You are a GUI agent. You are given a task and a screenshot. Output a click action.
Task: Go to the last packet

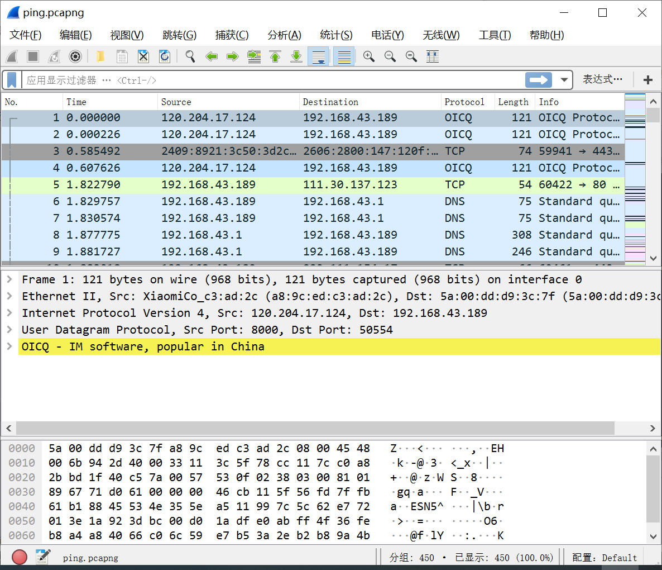[x=296, y=56]
